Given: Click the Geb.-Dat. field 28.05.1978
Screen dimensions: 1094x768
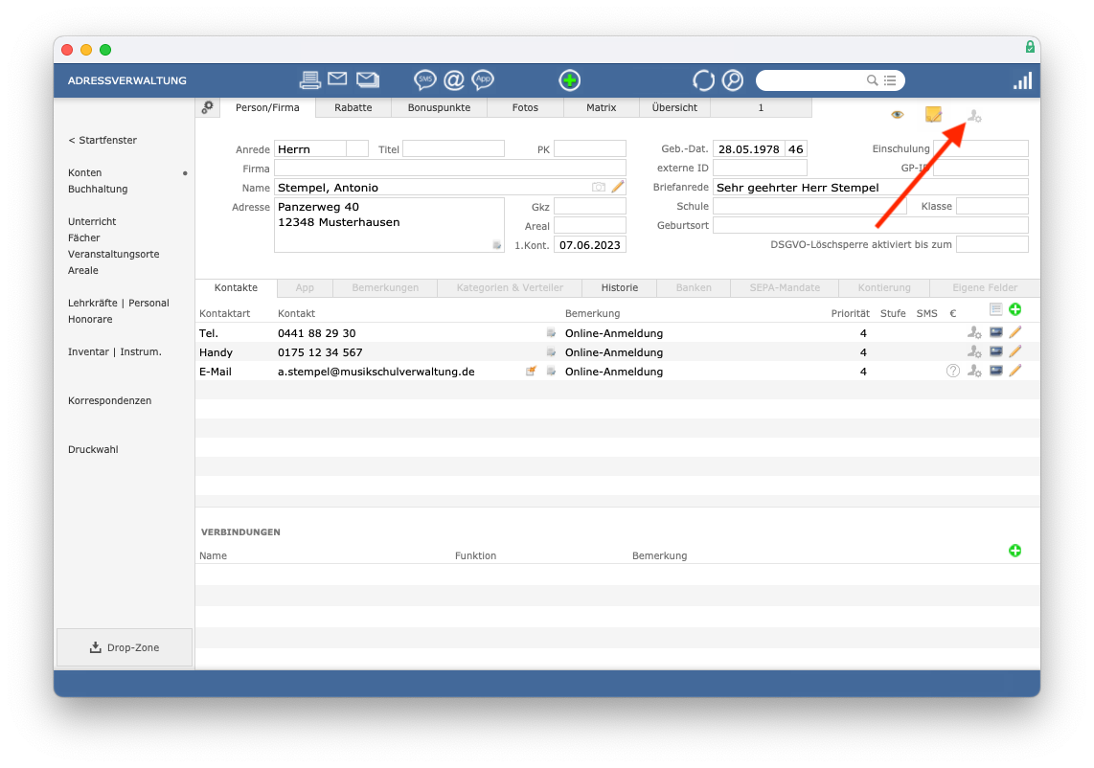Looking at the screenshot, I should click(748, 148).
